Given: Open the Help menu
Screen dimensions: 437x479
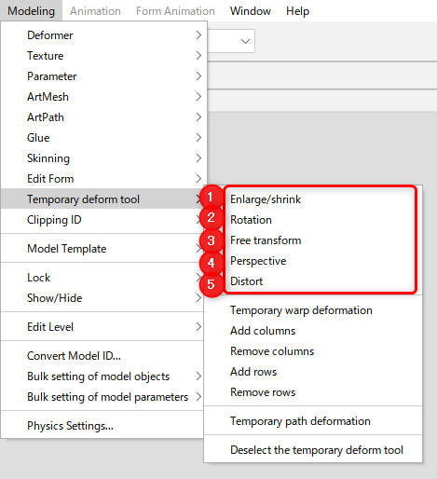Looking at the screenshot, I should (x=297, y=11).
